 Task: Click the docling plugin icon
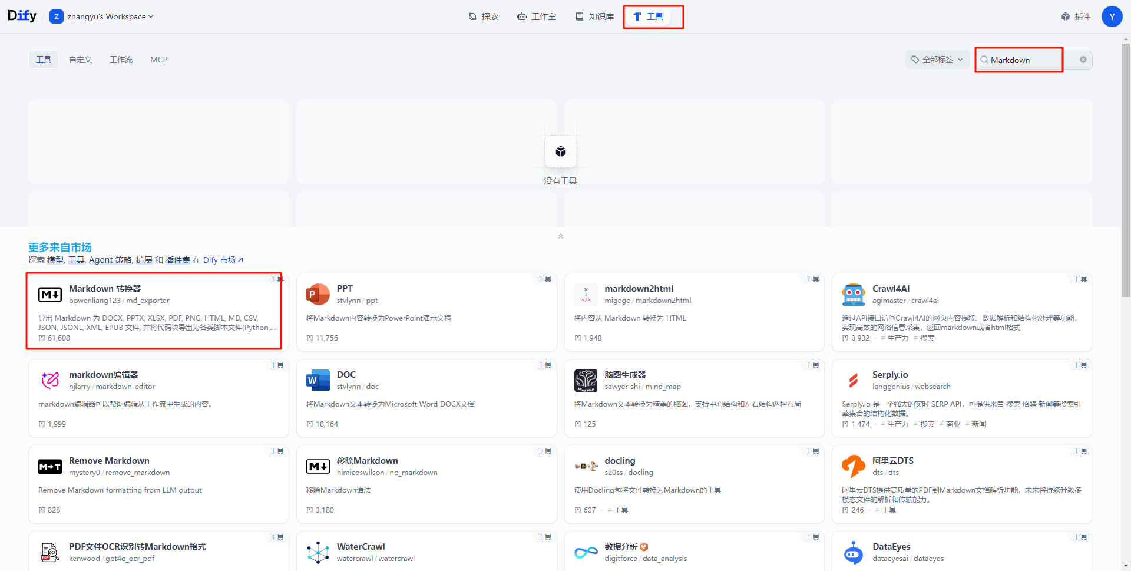point(586,466)
